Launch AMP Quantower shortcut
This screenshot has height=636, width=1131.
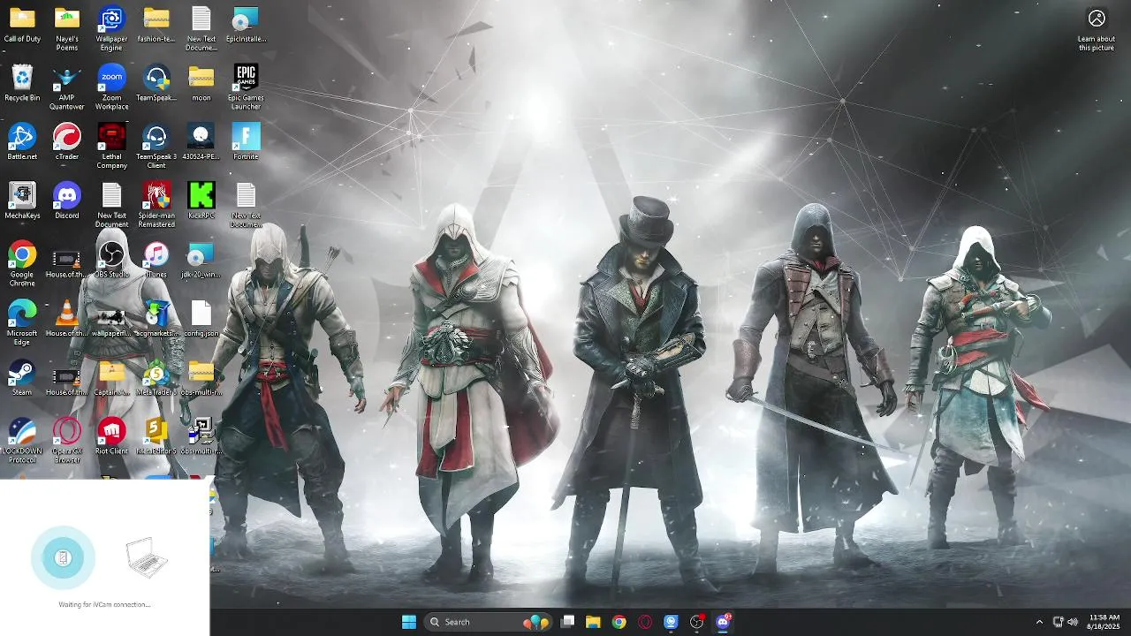(x=67, y=87)
